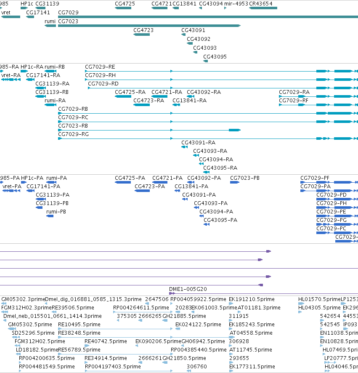This screenshot has height=373, width=358.
Task: Click the CG7029-RE transcript label
Action: pos(100,67)
